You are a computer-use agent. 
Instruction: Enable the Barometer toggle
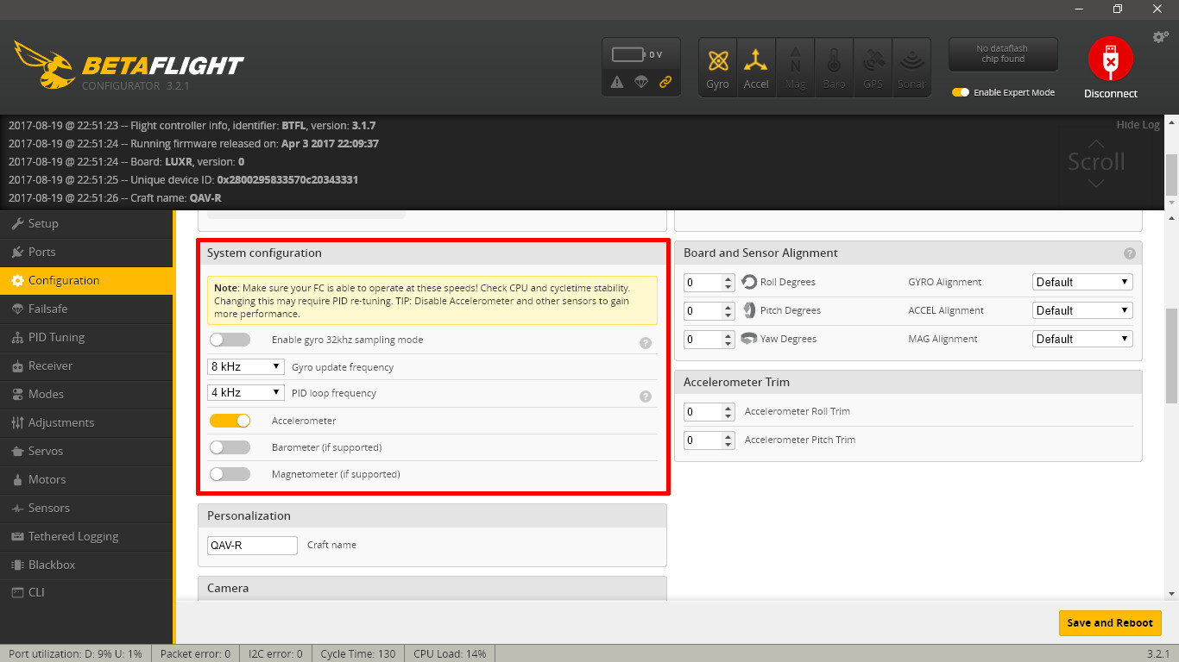(x=230, y=447)
